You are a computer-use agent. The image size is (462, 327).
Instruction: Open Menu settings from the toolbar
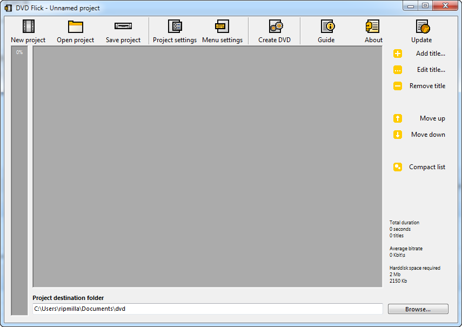point(222,26)
